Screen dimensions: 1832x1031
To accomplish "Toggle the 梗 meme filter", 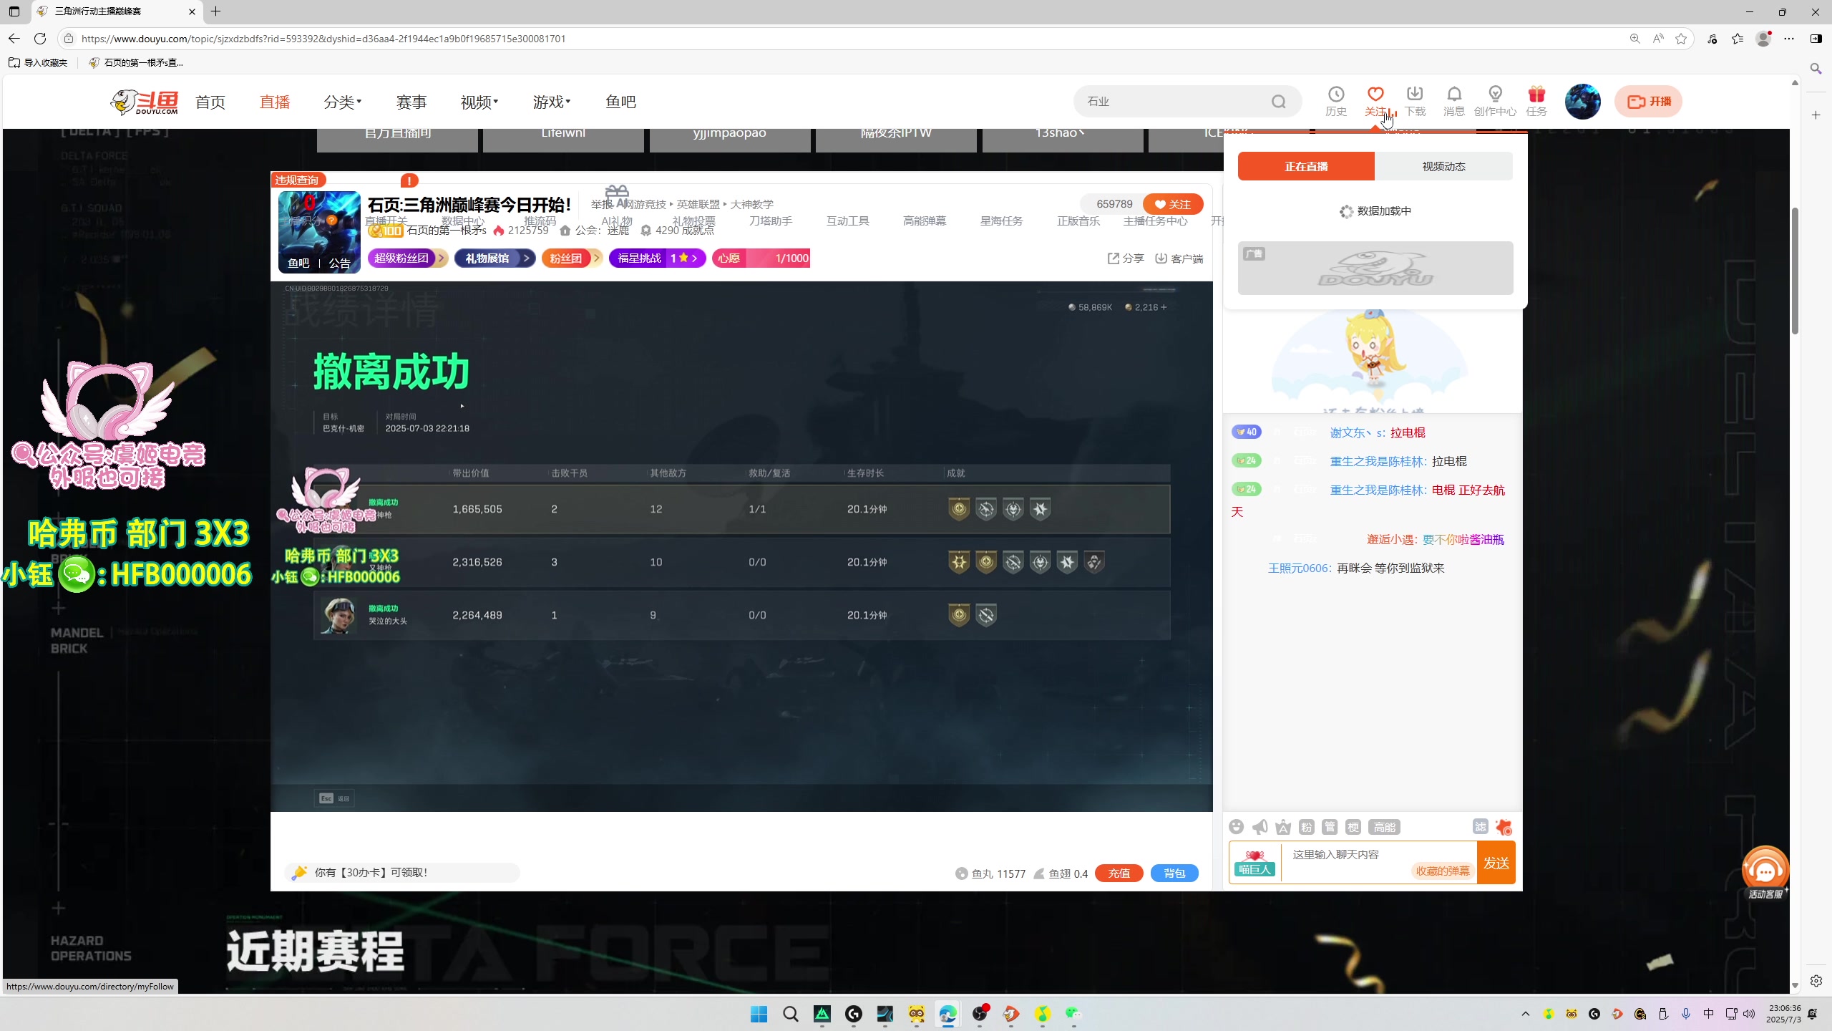I will [1353, 827].
